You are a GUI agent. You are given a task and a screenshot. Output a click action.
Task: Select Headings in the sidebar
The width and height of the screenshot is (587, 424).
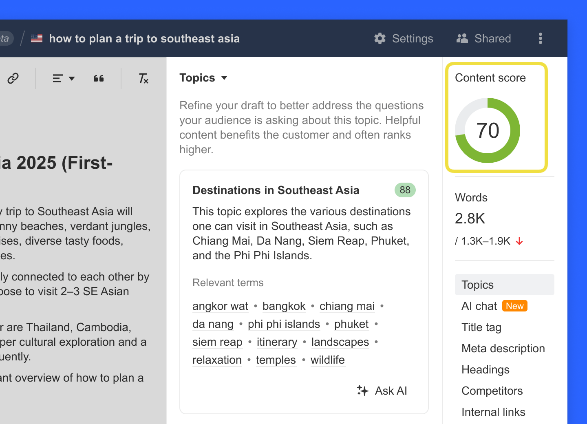[x=485, y=369]
